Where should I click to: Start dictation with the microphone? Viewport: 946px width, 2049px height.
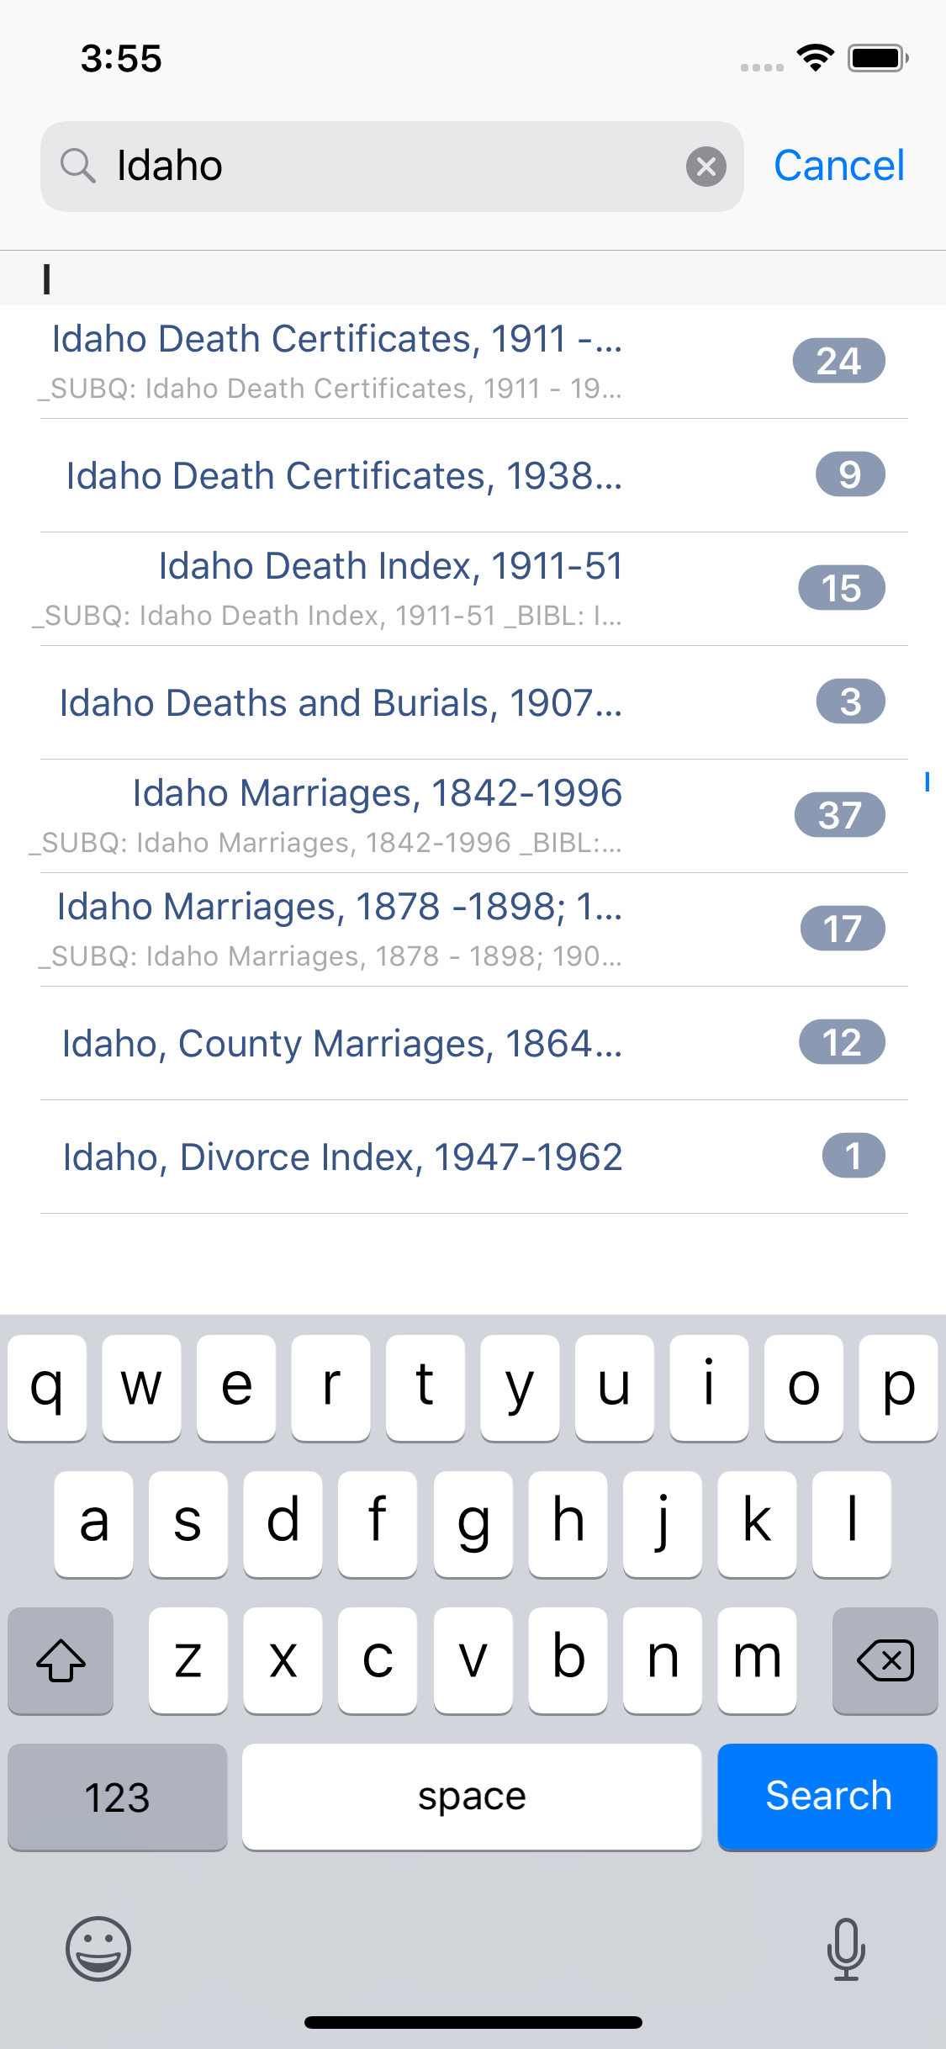[x=845, y=1948]
